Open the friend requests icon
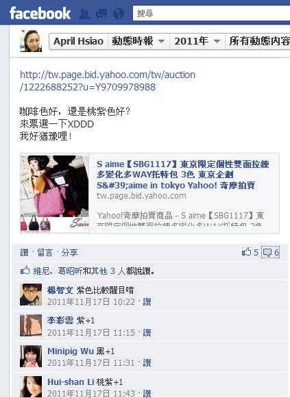290x398 pixels. click(x=84, y=14)
